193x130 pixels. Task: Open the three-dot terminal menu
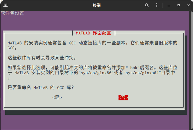pos(157,5)
